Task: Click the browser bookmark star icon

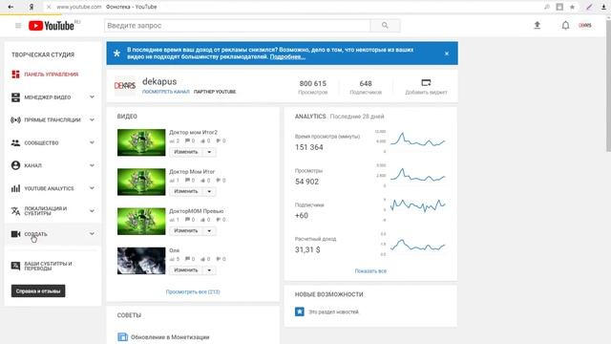Action: (572, 7)
